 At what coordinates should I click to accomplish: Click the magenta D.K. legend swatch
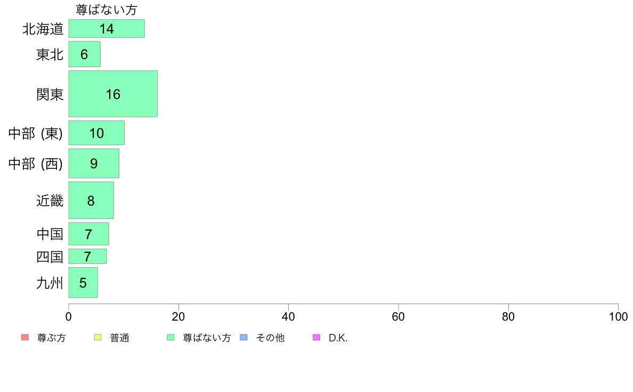click(x=316, y=338)
